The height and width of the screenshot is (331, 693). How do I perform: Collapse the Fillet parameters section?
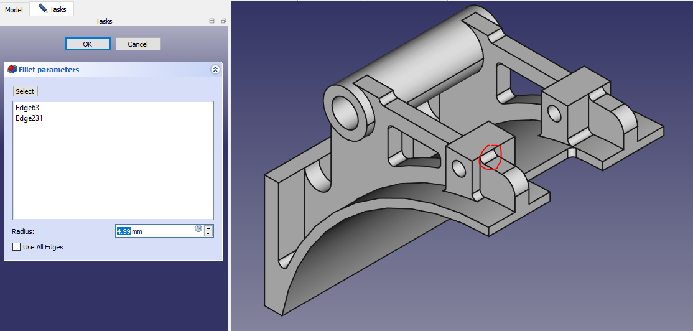(x=215, y=70)
